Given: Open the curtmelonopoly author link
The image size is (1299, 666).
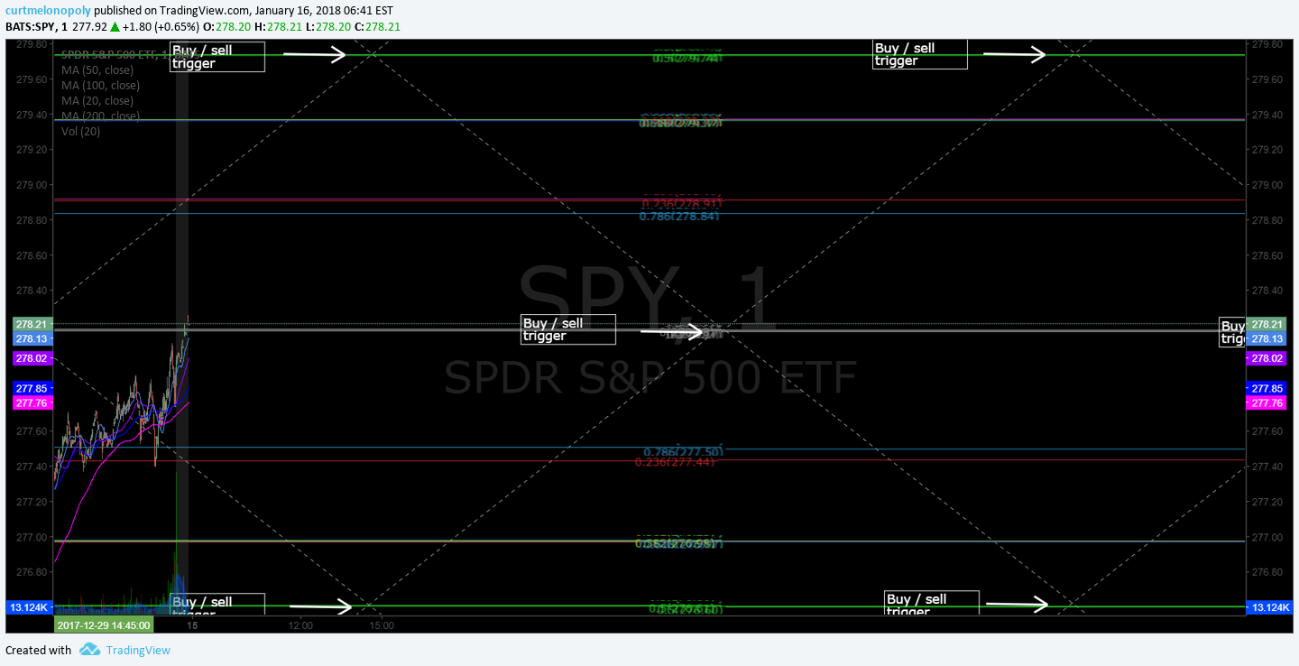Looking at the screenshot, I should pos(49,10).
